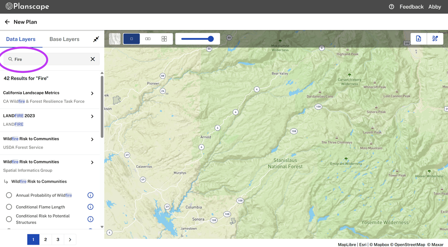Click the Feedback link
This screenshot has height=247, width=448.
click(x=411, y=7)
